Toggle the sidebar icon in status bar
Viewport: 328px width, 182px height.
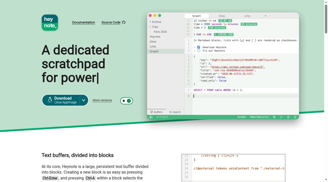[x=151, y=117]
